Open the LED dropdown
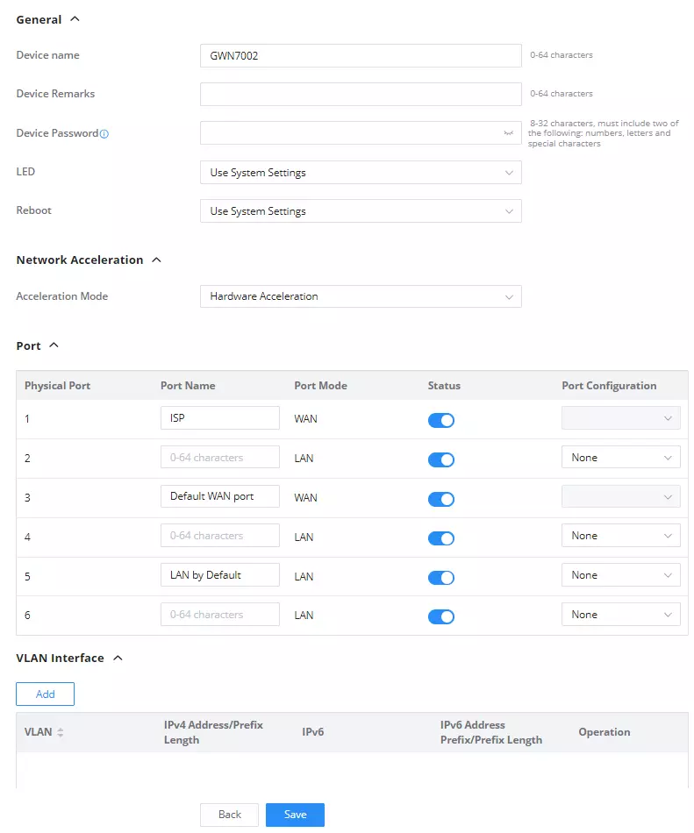The height and width of the screenshot is (833, 694). coord(361,173)
